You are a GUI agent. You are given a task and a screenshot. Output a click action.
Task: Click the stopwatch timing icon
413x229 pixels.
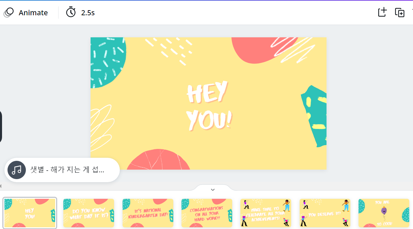tap(71, 12)
